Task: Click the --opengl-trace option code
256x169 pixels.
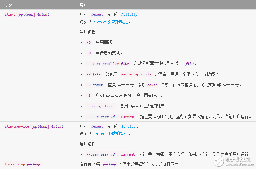Action: click(x=101, y=106)
